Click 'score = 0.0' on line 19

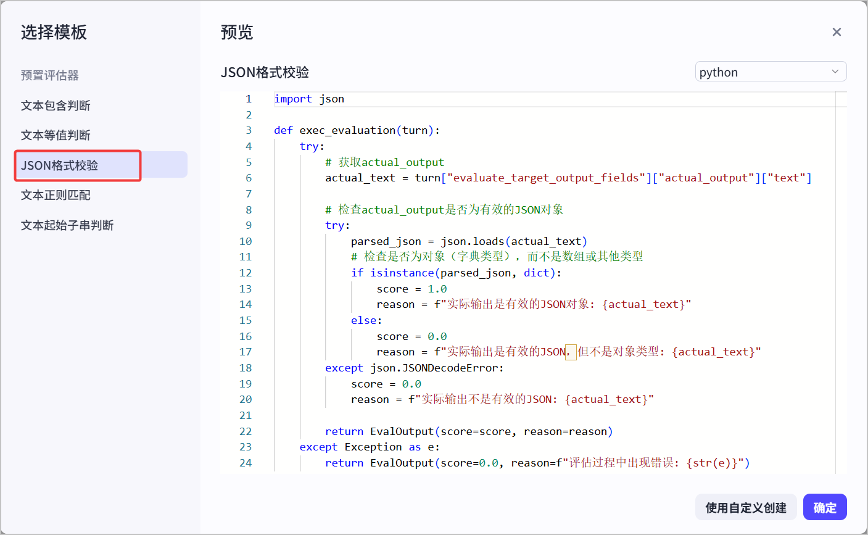point(386,384)
